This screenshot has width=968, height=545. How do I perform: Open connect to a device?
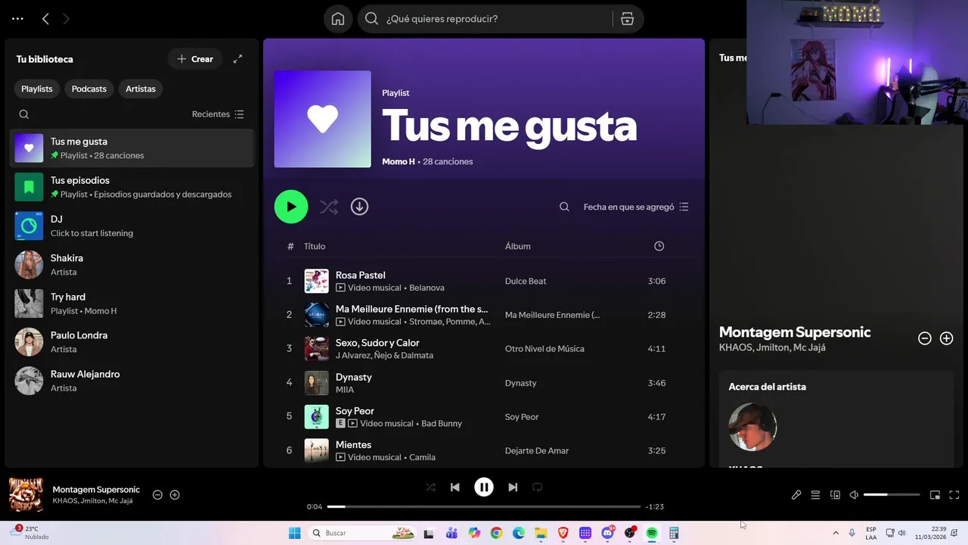(x=835, y=495)
